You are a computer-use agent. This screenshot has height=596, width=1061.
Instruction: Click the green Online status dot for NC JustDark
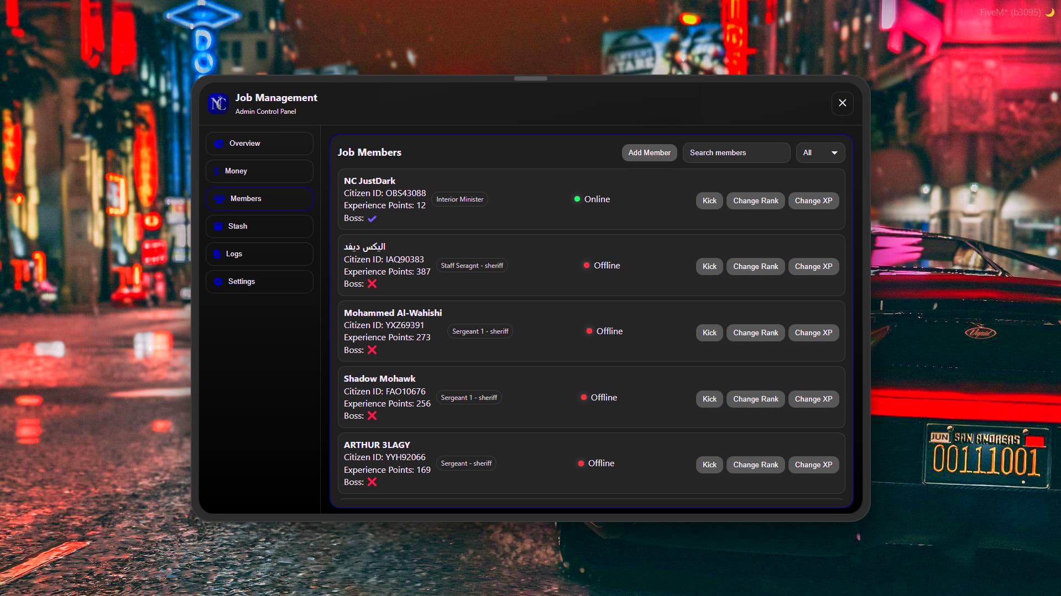click(577, 198)
